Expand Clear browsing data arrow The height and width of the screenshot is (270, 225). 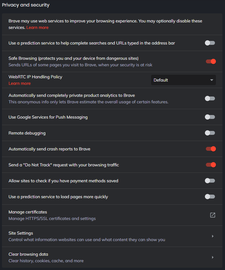pos(213,257)
